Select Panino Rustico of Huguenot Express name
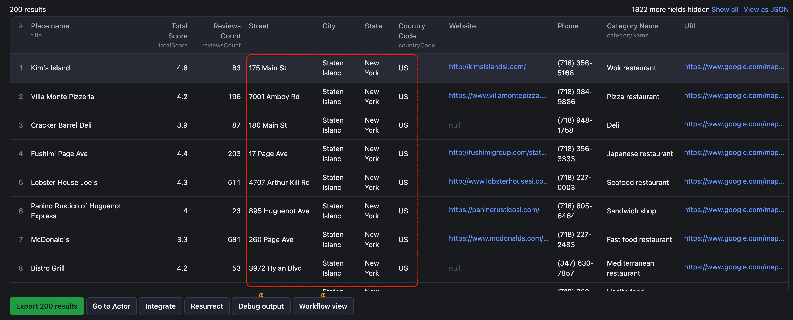The height and width of the screenshot is (320, 793). pos(76,211)
